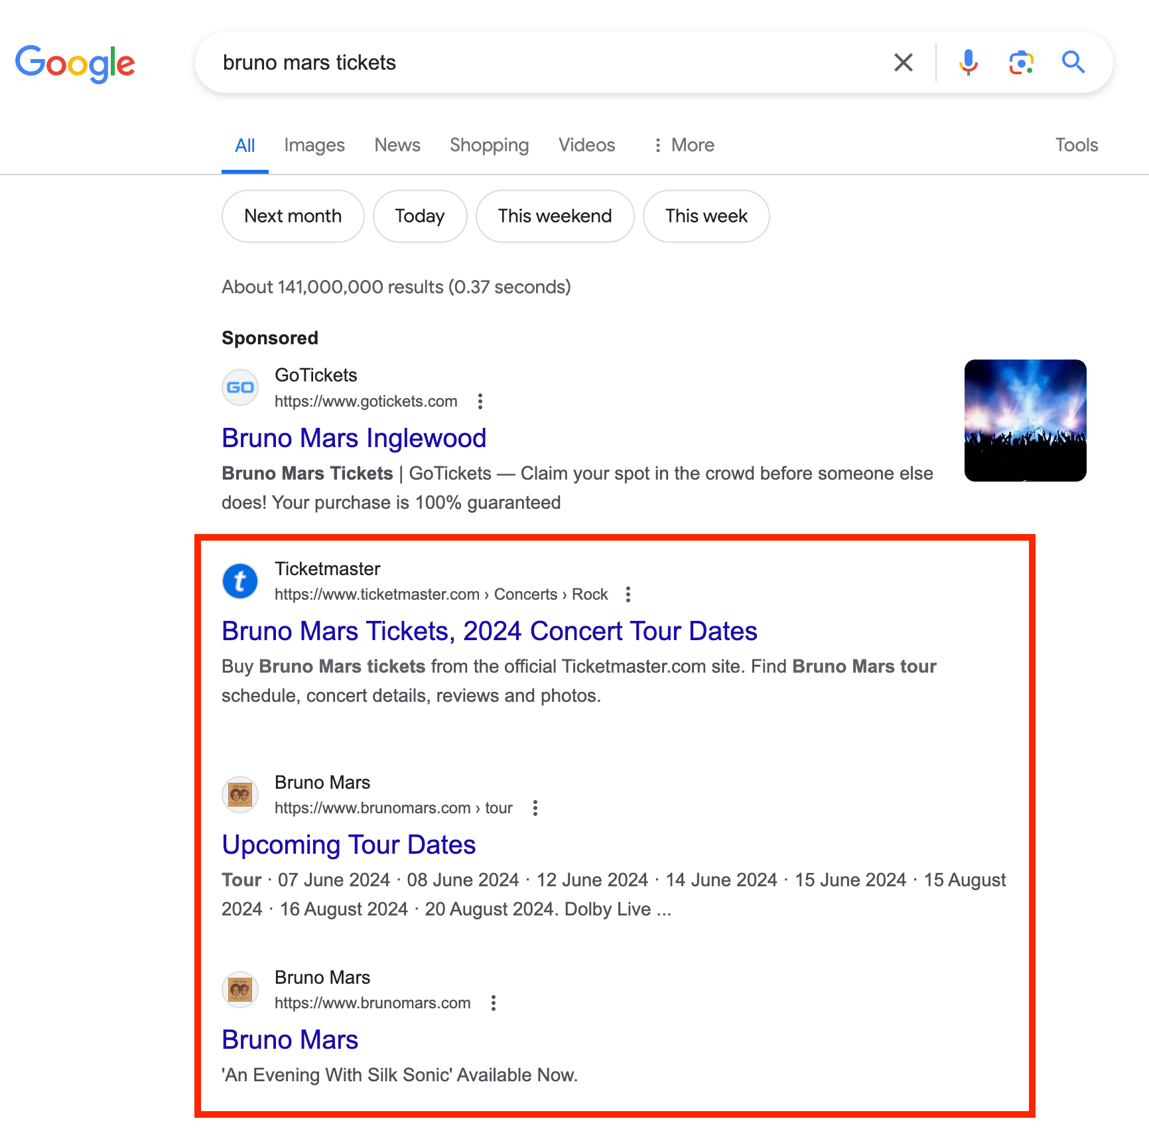1149x1137 pixels.
Task: Open the Videos tab
Action: click(587, 145)
